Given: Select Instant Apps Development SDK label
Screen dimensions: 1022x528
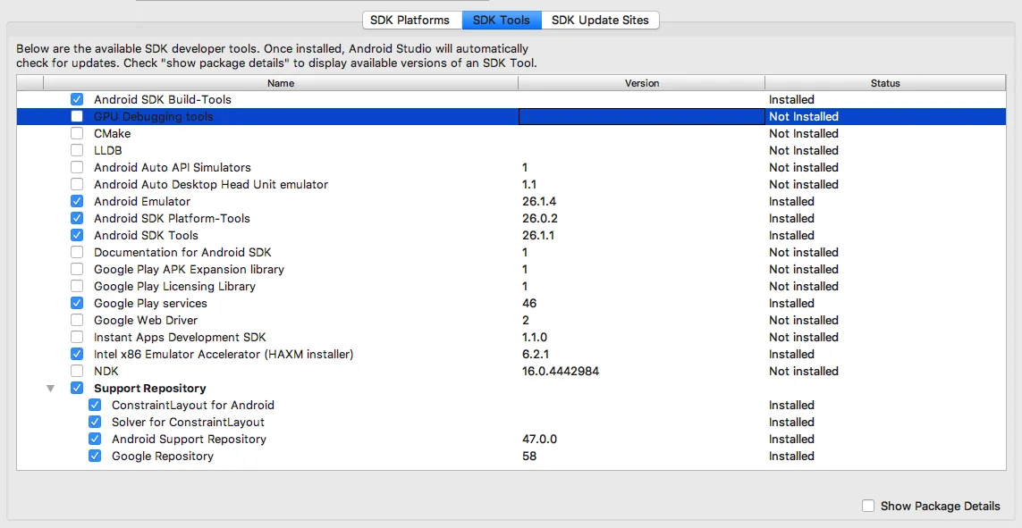Looking at the screenshot, I should click(x=180, y=337).
